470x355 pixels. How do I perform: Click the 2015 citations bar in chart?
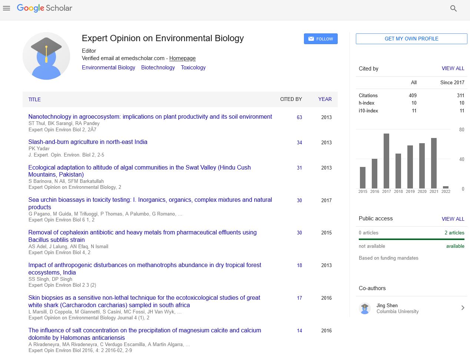coord(363,178)
